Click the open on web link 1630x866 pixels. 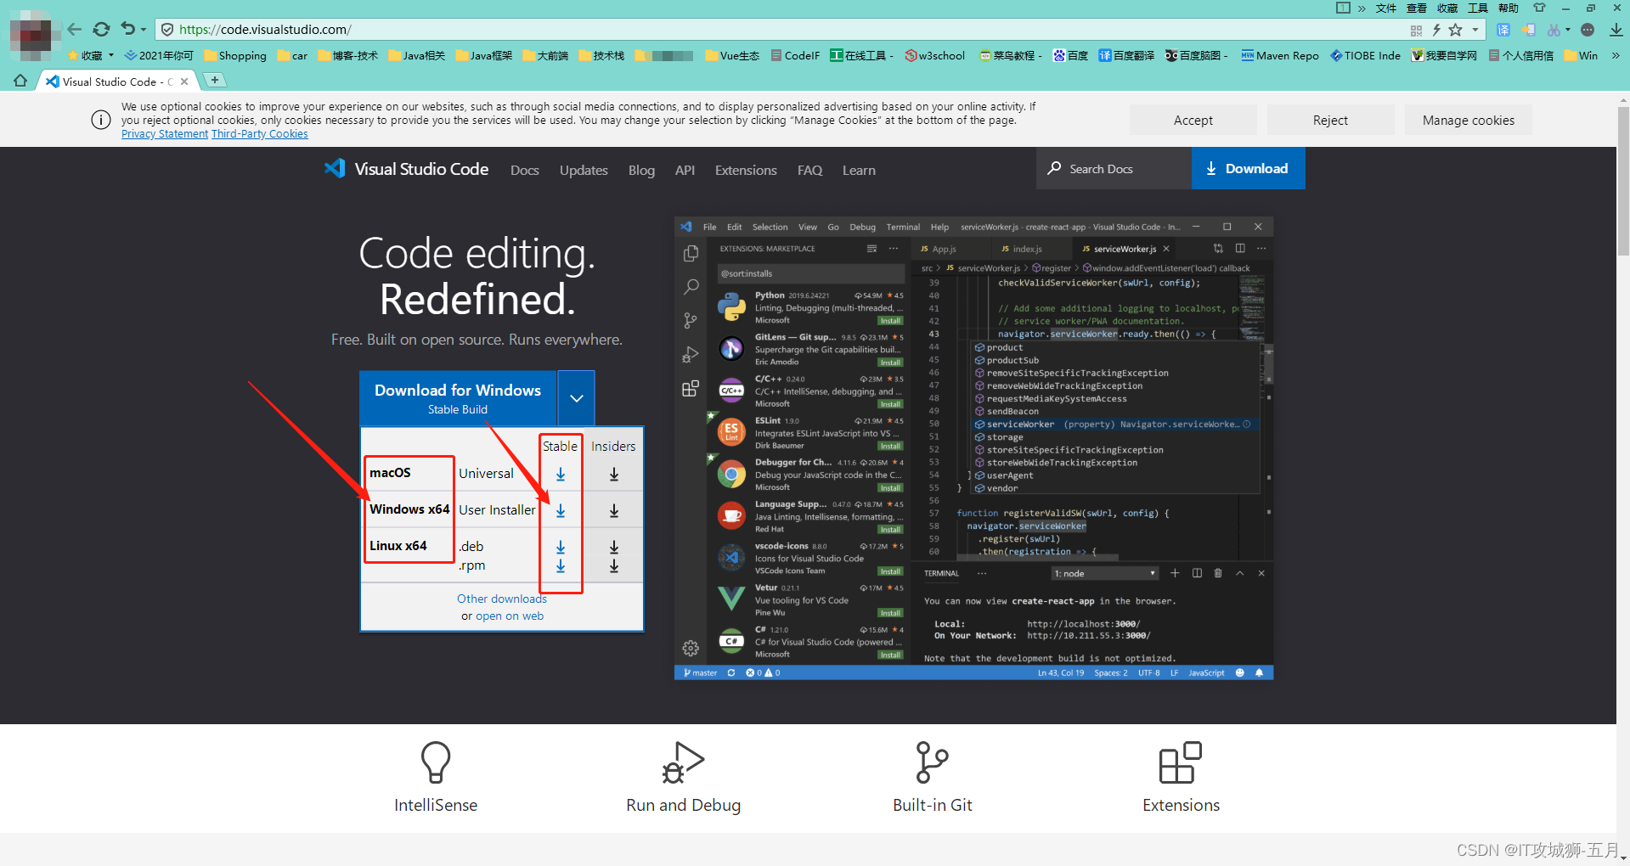pos(510,616)
